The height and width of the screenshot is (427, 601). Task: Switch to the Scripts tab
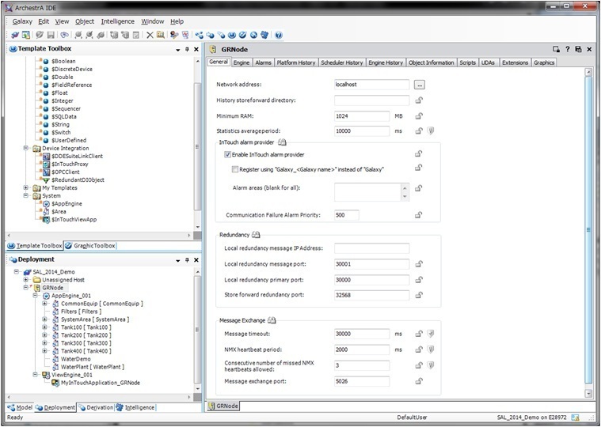(x=467, y=62)
